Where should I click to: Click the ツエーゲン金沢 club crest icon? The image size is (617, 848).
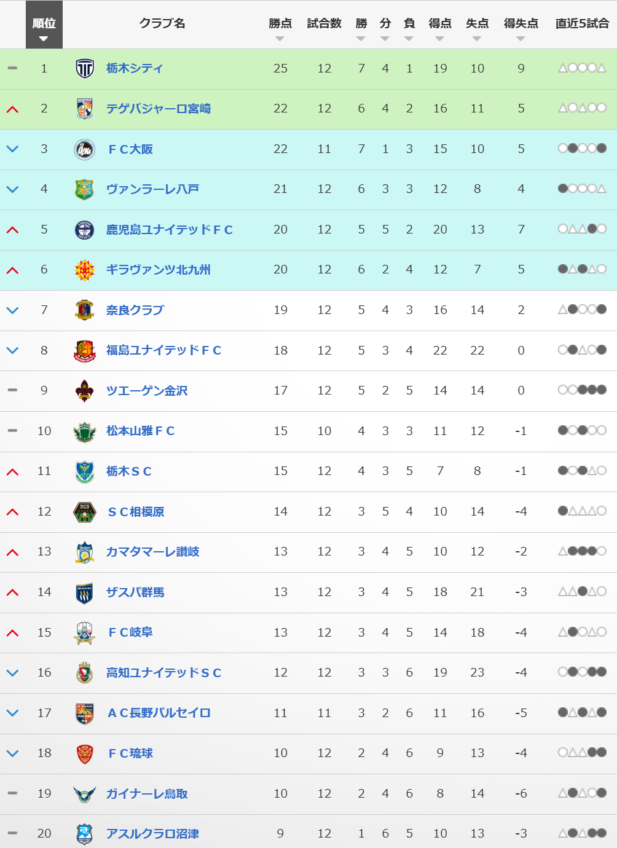click(84, 391)
